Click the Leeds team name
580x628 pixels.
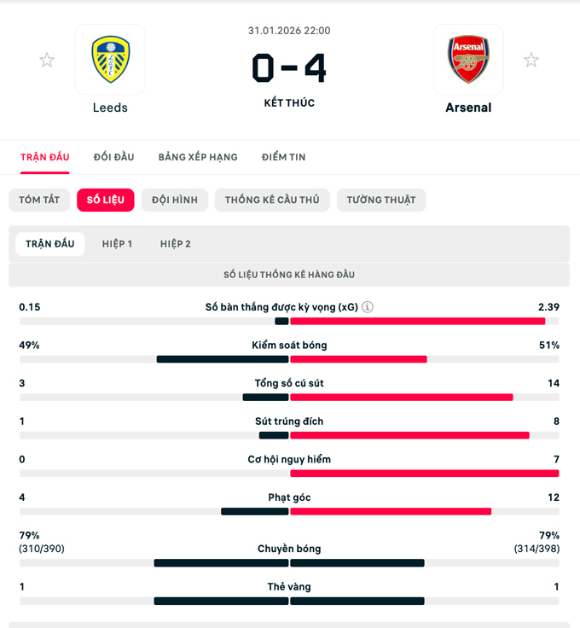pyautogui.click(x=110, y=108)
